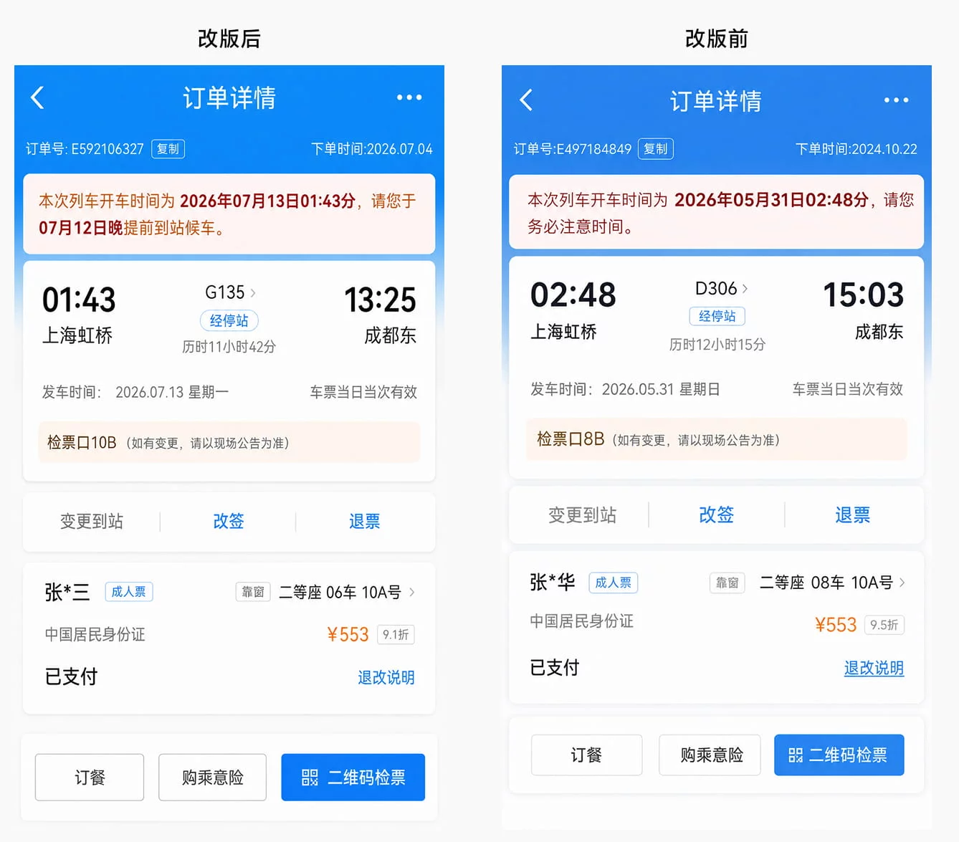Viewport: 959px width, 842px height.
Task: Click 历时11小时42分 duration text
Action: point(229,347)
